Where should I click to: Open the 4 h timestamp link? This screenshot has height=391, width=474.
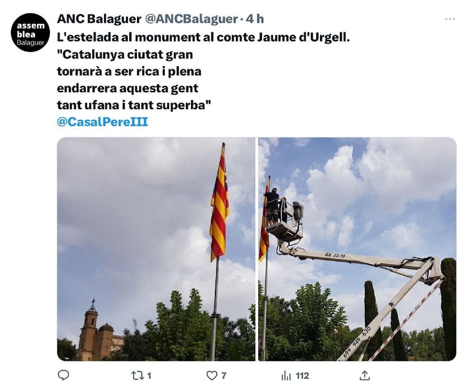click(x=255, y=19)
